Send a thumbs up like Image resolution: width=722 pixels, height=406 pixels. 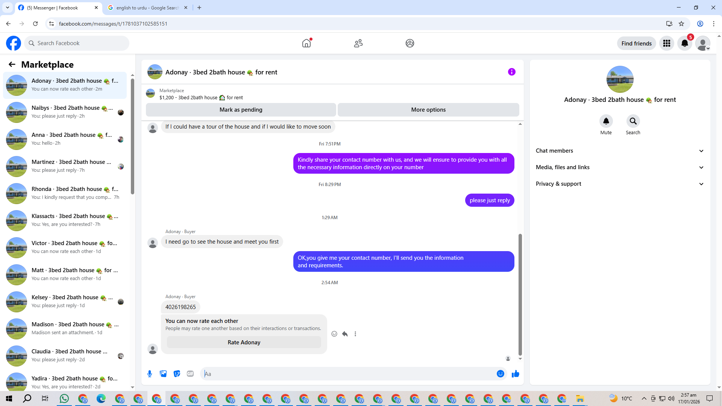click(x=515, y=374)
